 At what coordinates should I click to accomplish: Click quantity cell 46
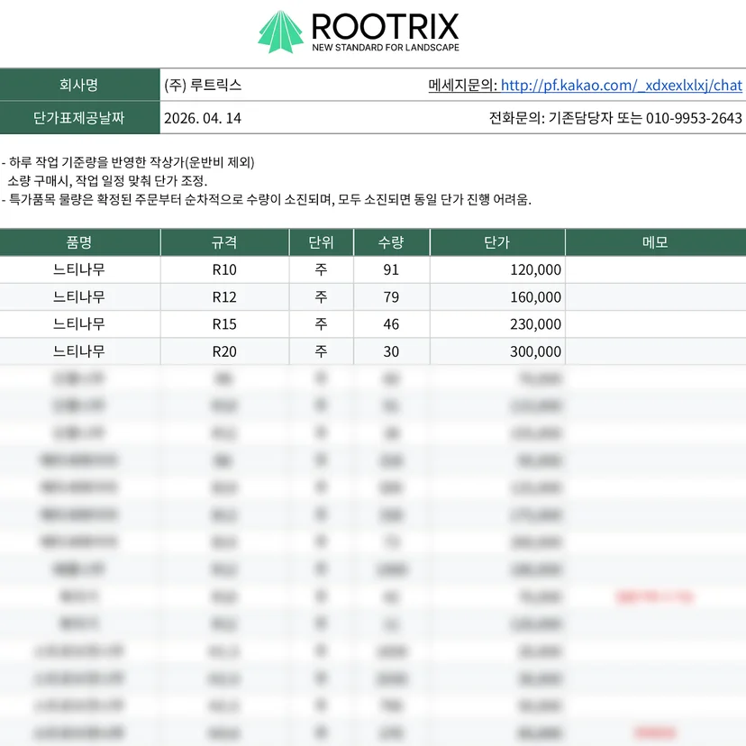click(392, 324)
